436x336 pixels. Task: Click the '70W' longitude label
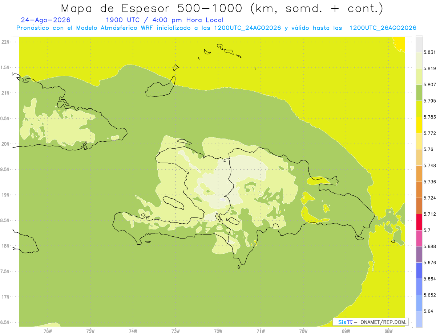pos(303,331)
